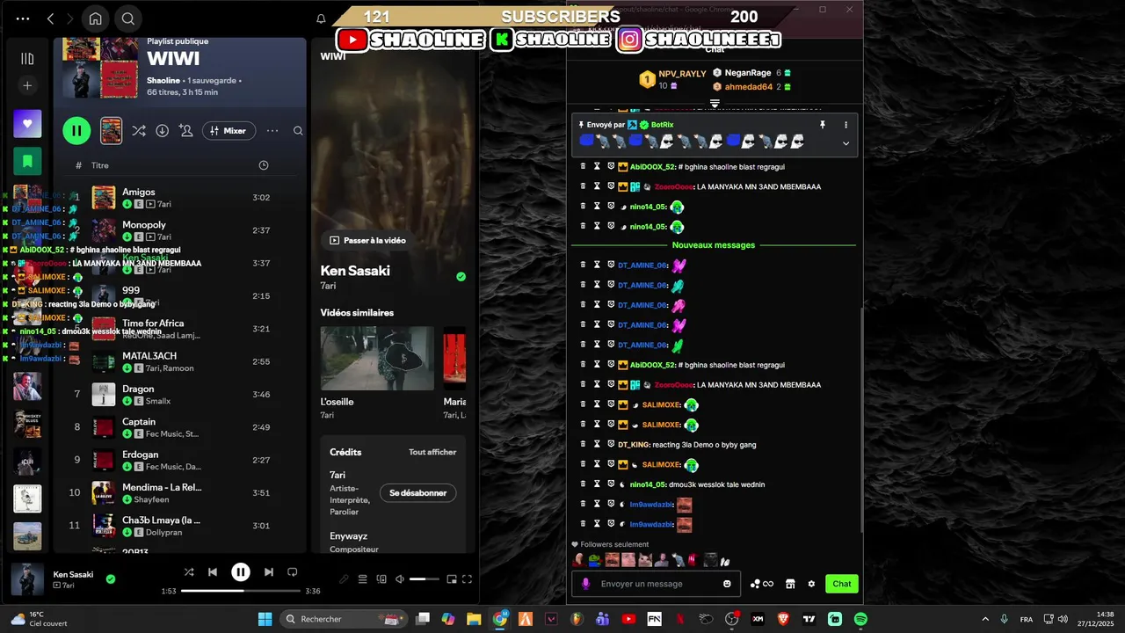Viewport: 1125px width, 633px height.
Task: Open the pinned message options menu
Action: tap(846, 125)
